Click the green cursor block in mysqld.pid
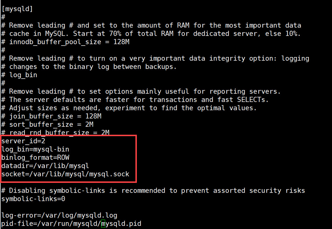This screenshot has width=332, height=229. pyautogui.click(x=103, y=224)
